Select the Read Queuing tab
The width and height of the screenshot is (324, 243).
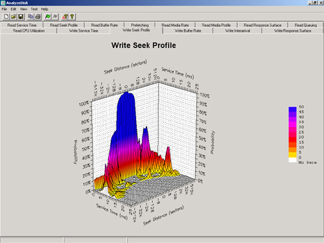pos(306,25)
